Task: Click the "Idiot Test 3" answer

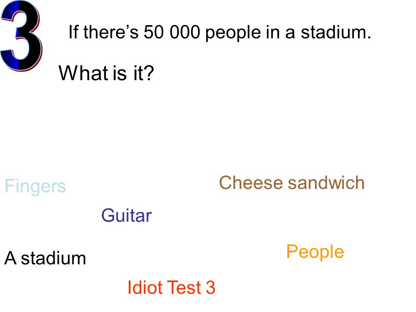Action: pos(172,287)
